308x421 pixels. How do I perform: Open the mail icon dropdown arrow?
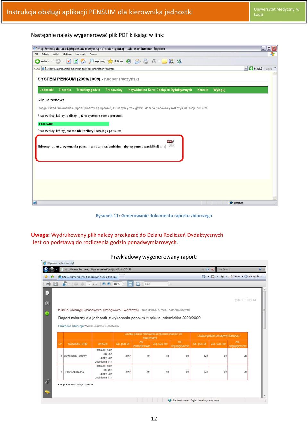pyautogui.click(x=141, y=61)
